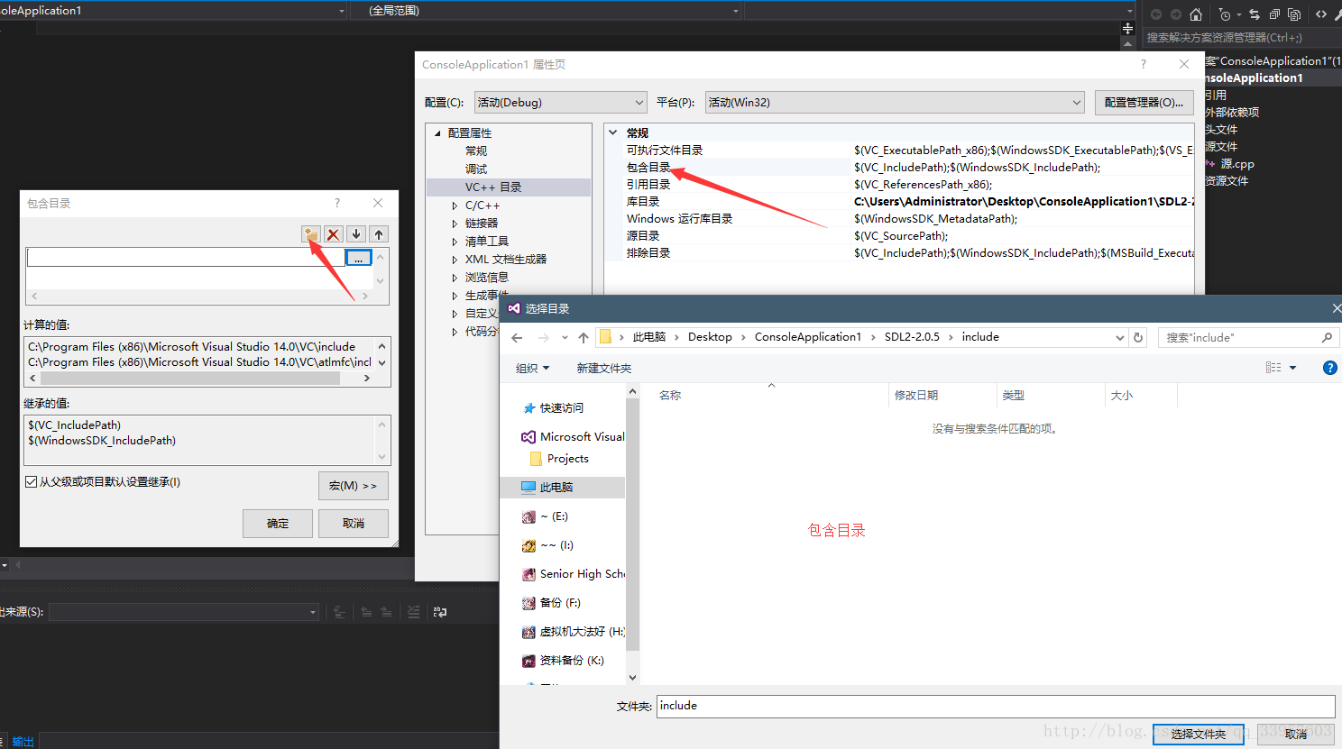This screenshot has height=749, width=1342.
Task: Click ConsoleApplication1 in the address breadcrumb
Action: pyautogui.click(x=808, y=337)
